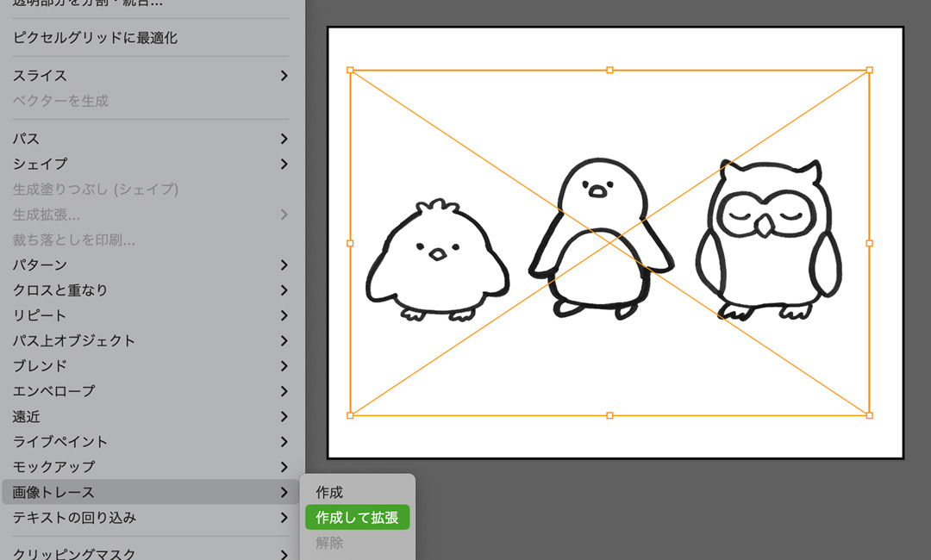The height and width of the screenshot is (560, 931).
Task: Select ピクセルグリッドに最適化 menu entry
Action: (95, 38)
